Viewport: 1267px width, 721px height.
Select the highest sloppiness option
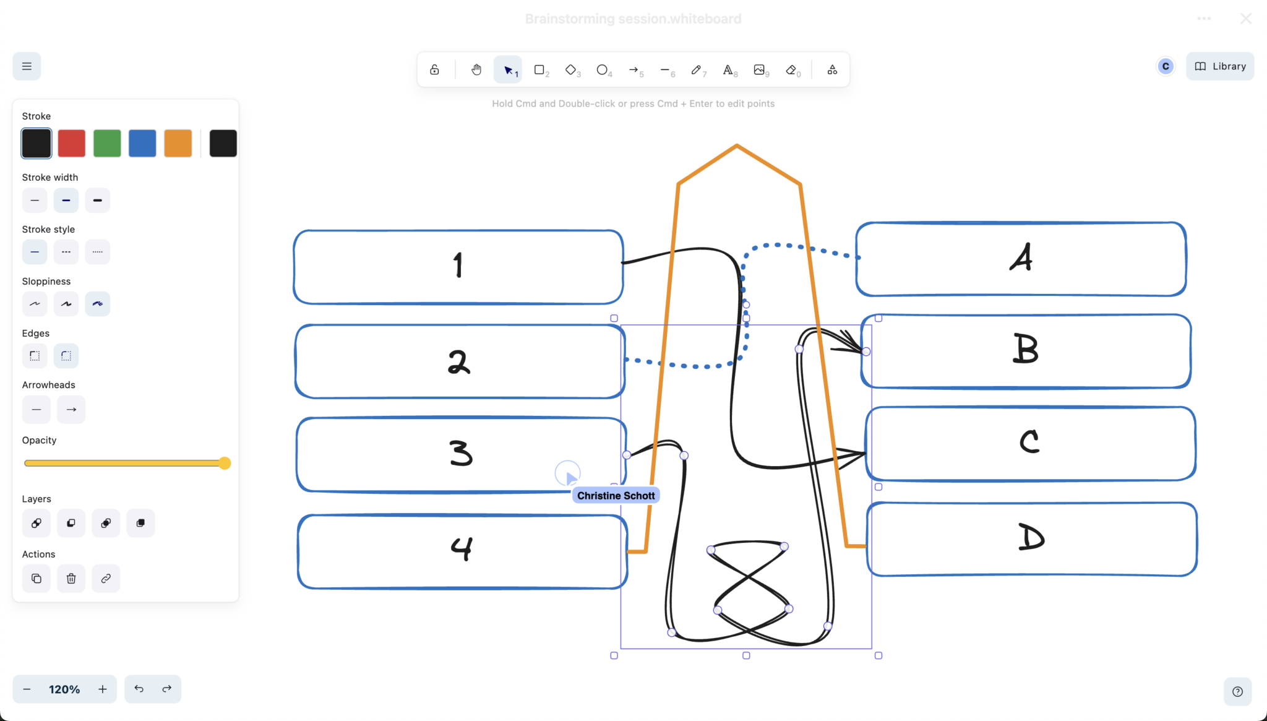[x=97, y=303]
